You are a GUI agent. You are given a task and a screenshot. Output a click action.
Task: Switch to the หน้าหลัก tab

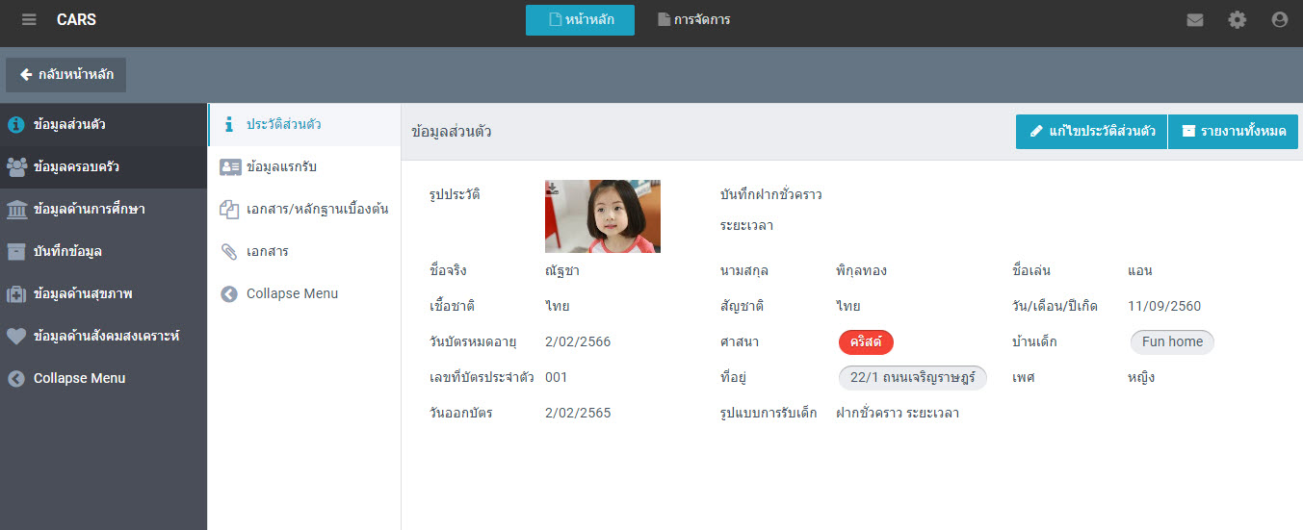point(580,20)
